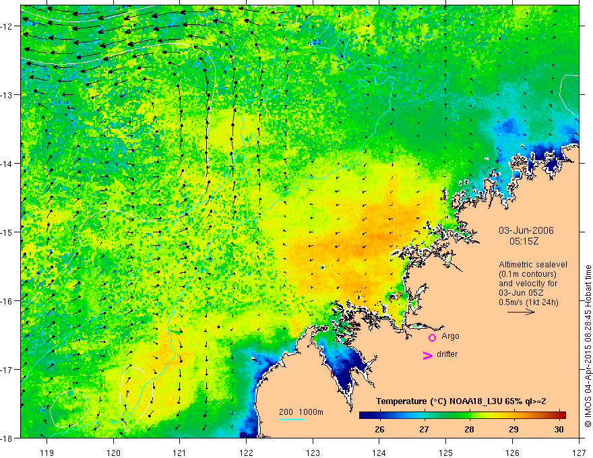Viewport: 593px width, 458px height.
Task: Click longitude axis label 123
Action: point(313,453)
